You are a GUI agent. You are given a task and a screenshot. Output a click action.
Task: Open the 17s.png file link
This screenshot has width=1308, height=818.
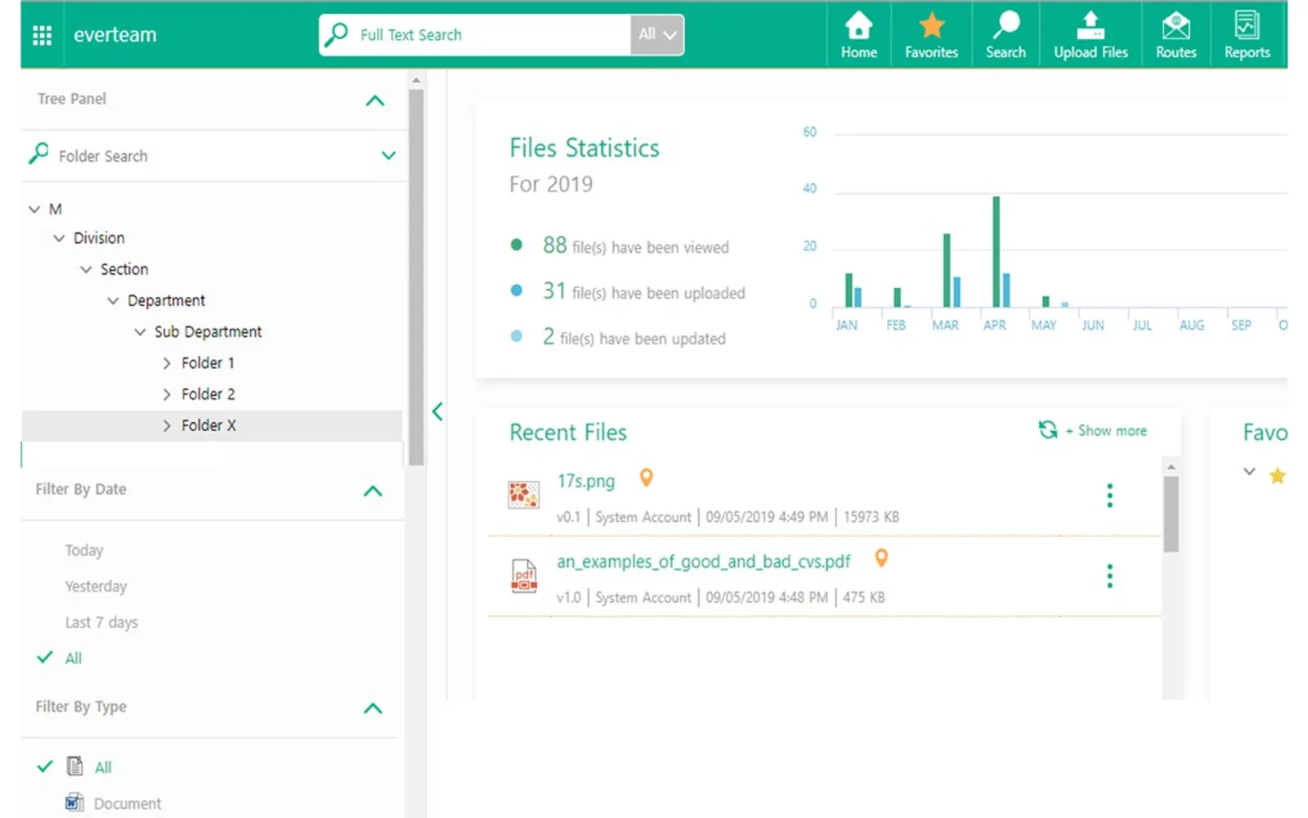585,481
